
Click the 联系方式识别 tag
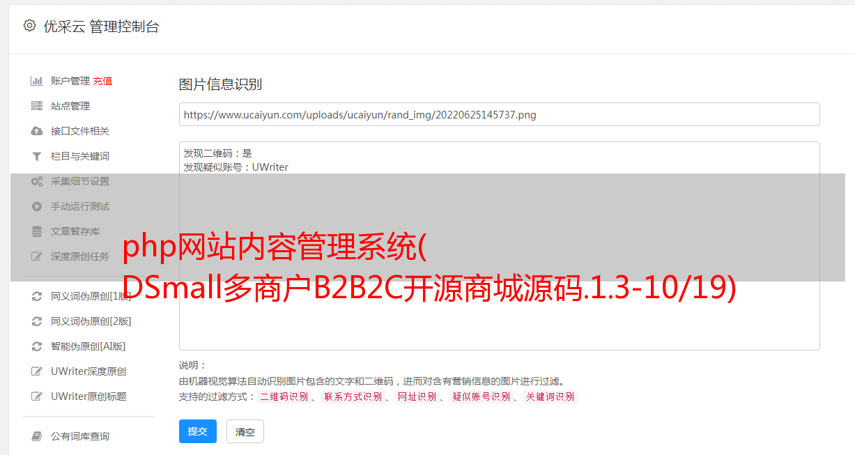pos(353,396)
